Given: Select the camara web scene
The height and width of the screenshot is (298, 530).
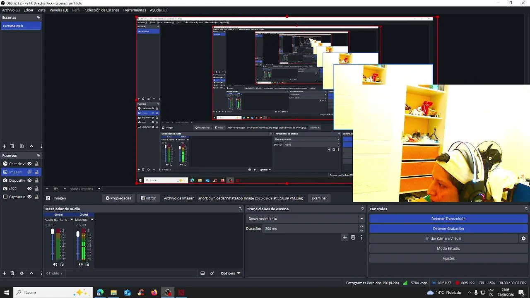Looking at the screenshot, I should 21,26.
